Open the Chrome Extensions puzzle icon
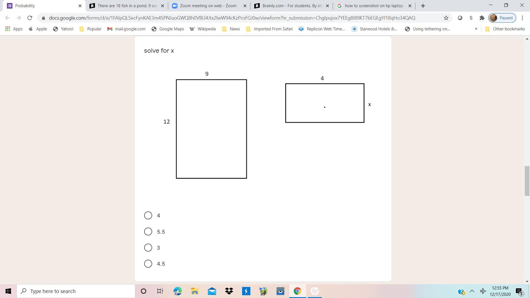530x298 pixels. click(x=482, y=18)
